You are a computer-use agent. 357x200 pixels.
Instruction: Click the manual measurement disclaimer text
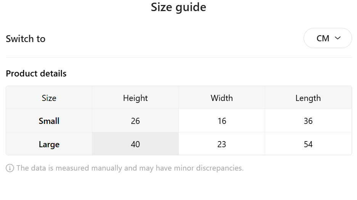coord(130,168)
